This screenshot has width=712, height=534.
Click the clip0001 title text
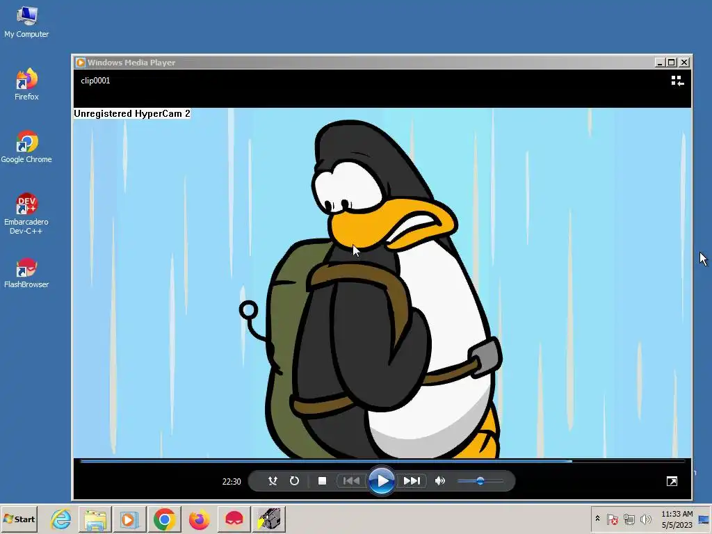tap(95, 81)
